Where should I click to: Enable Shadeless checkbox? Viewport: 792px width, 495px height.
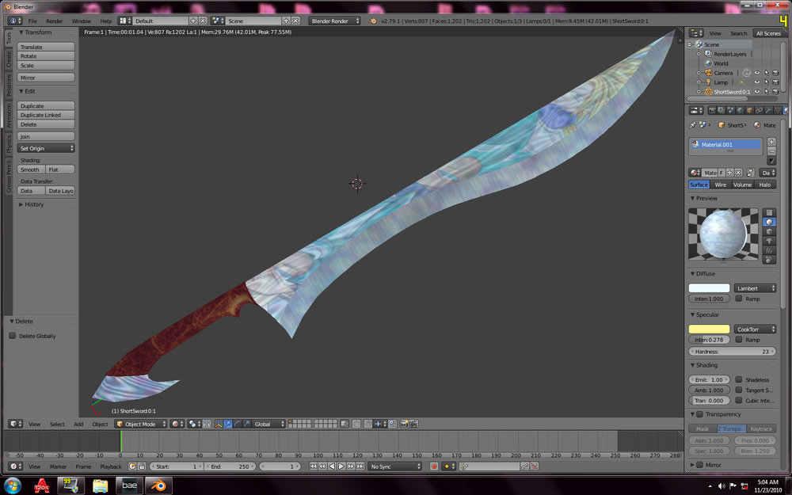(x=739, y=379)
